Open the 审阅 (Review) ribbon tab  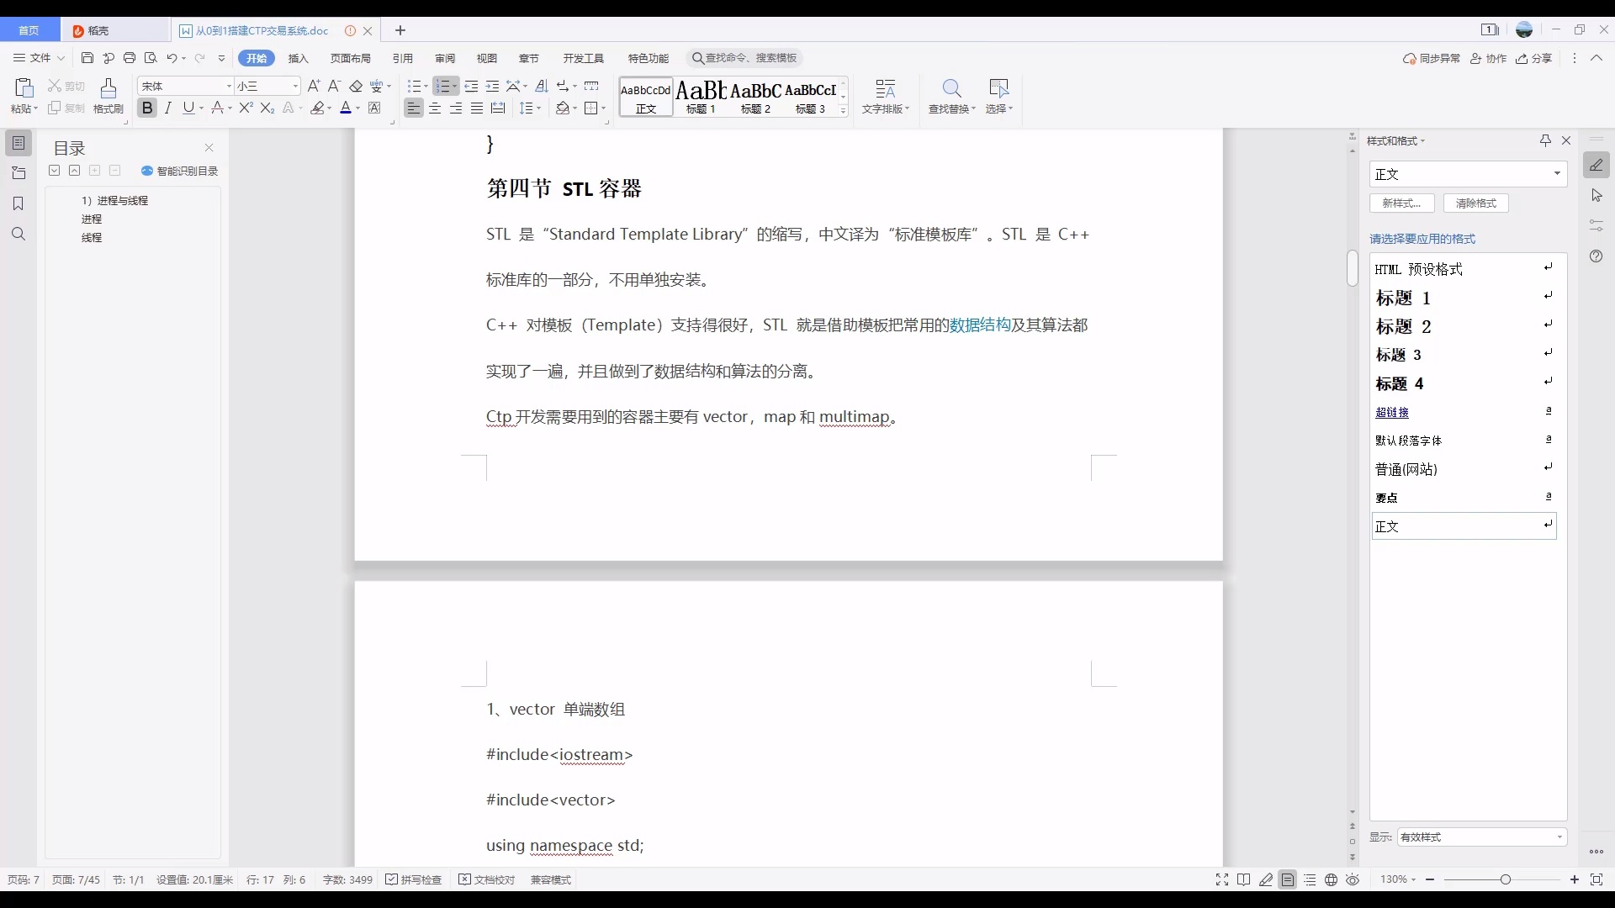[x=445, y=58]
